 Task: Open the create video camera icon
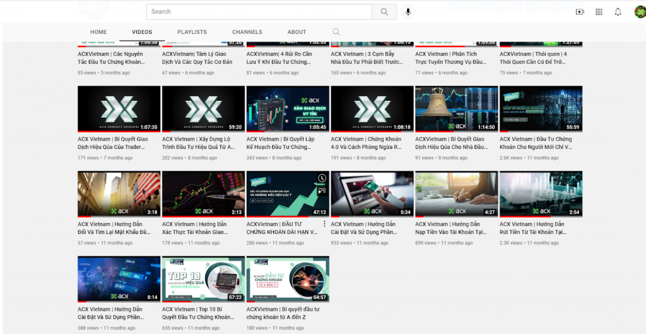tap(580, 12)
